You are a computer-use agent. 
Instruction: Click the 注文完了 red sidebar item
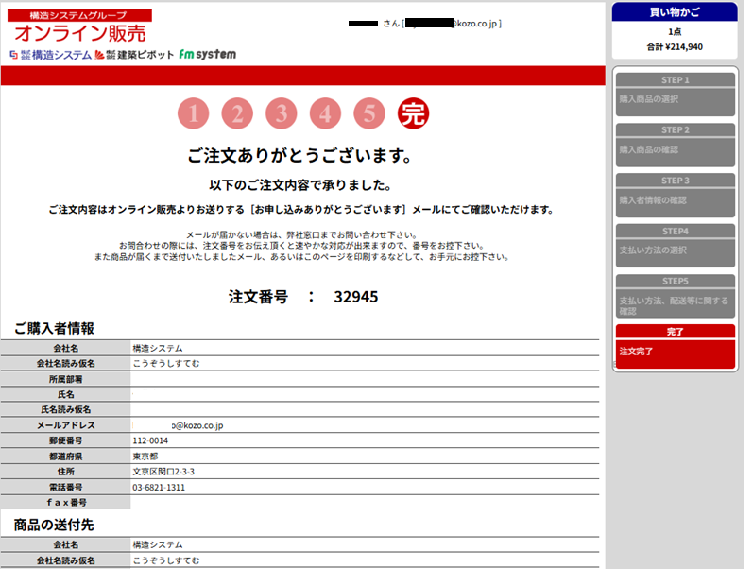(675, 352)
